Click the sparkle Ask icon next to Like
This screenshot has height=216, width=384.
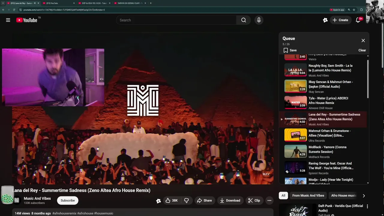tap(158, 201)
